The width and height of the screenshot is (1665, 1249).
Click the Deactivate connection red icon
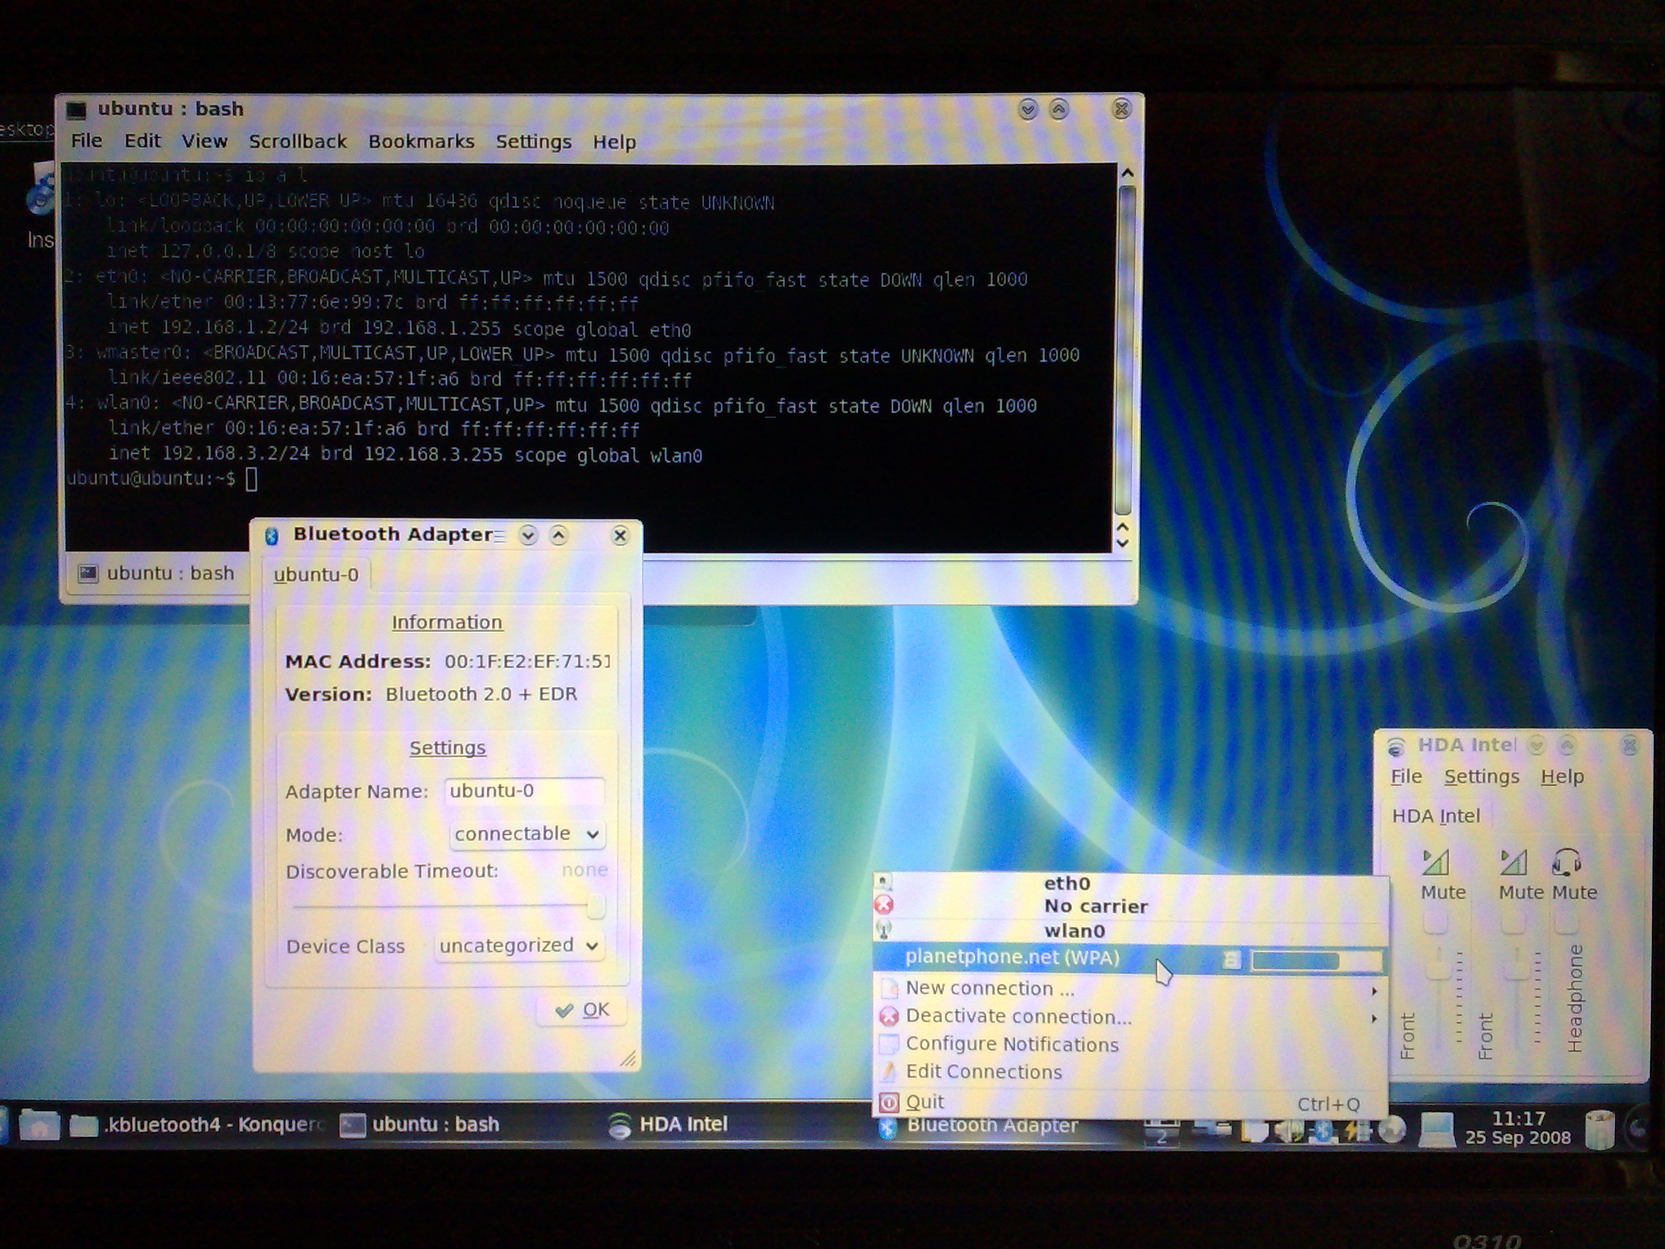[889, 1016]
